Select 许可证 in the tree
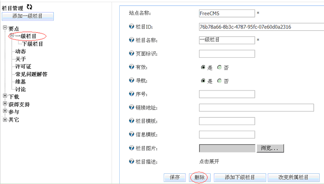The width and height of the screenshot is (324, 184). pos(23,67)
